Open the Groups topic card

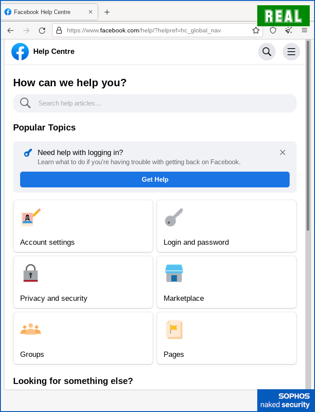[x=83, y=338]
